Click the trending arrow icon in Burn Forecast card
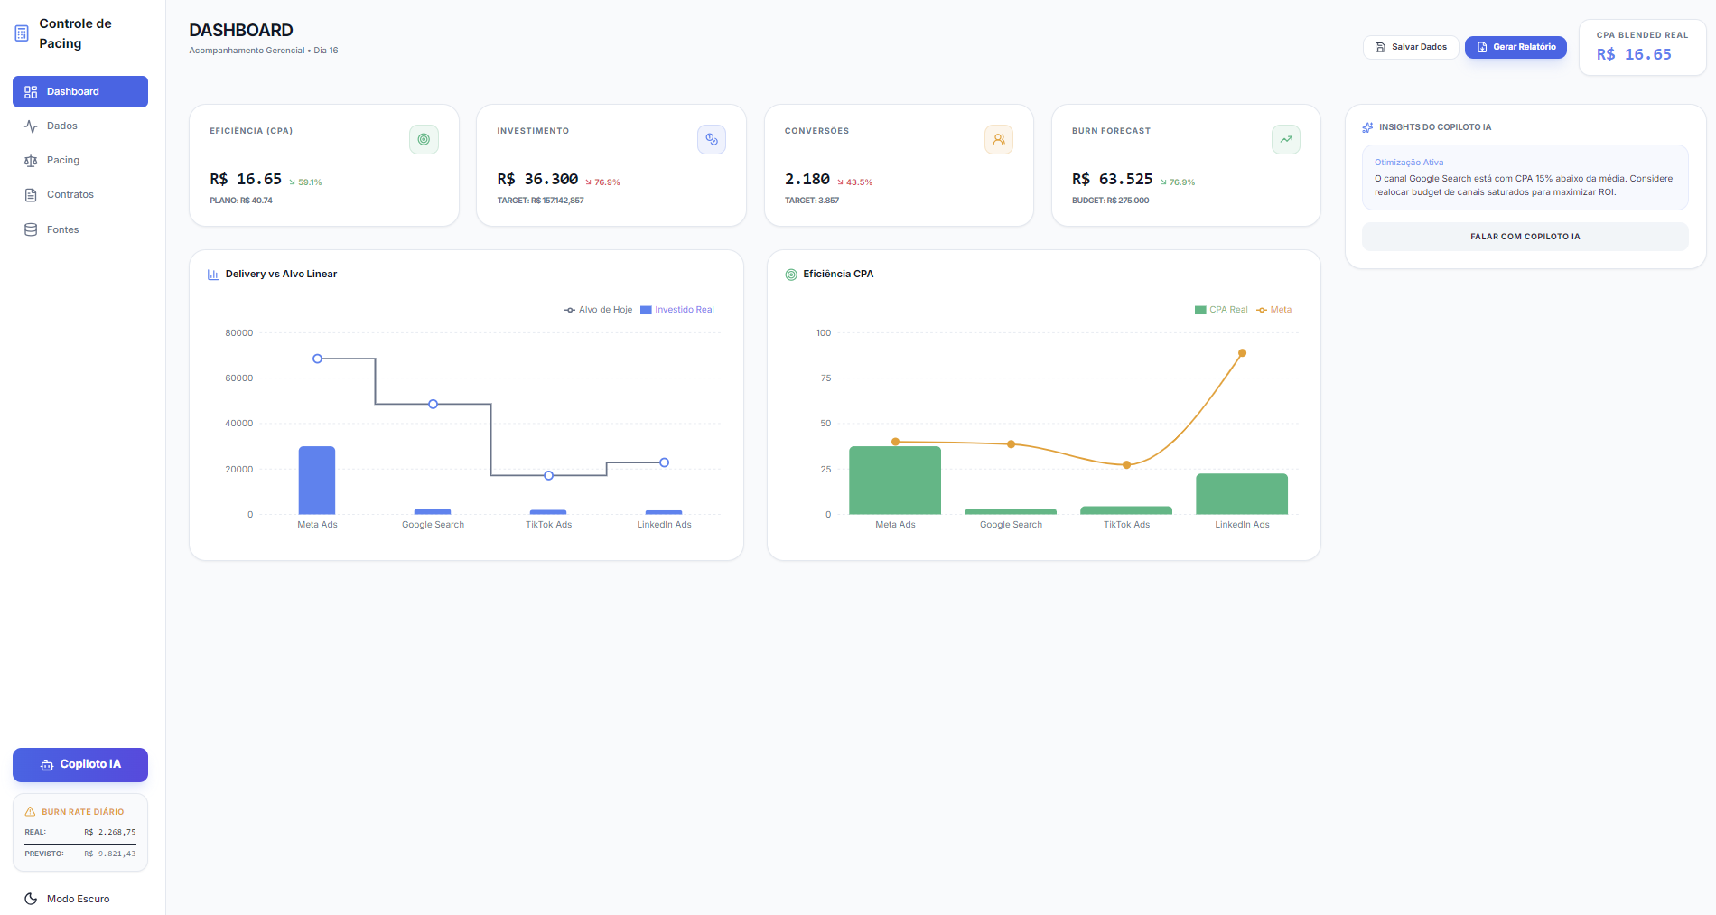 pyautogui.click(x=1286, y=139)
